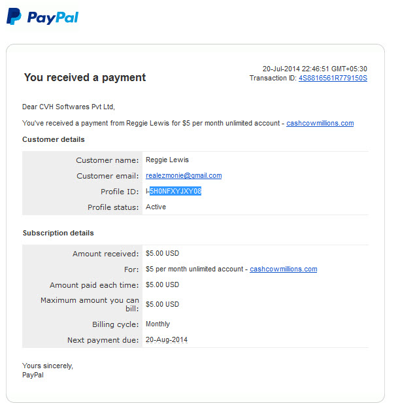The width and height of the screenshot is (398, 414).
Task: Open transaction ID 4S8816561R779150S link
Action: (x=333, y=78)
